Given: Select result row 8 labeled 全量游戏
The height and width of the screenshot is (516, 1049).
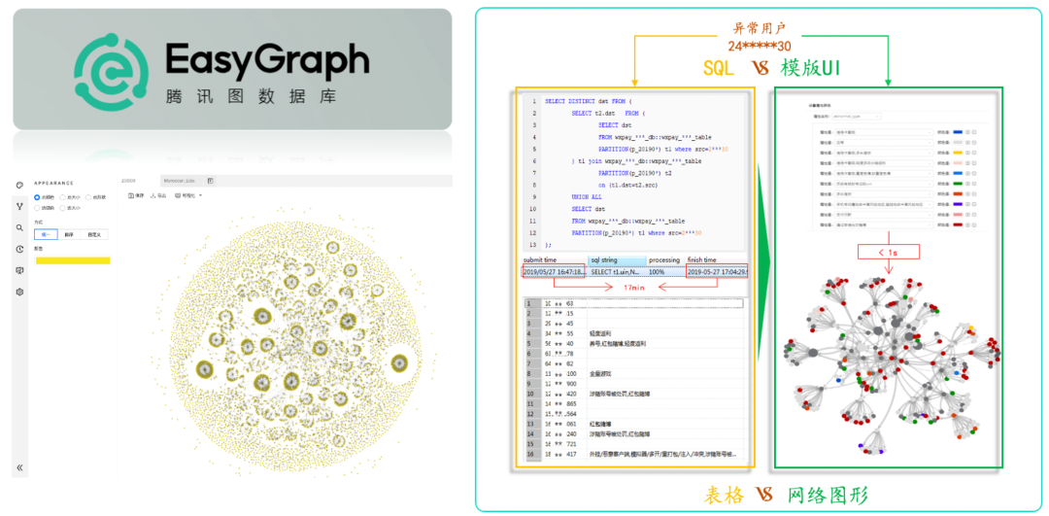Looking at the screenshot, I should coord(634,373).
